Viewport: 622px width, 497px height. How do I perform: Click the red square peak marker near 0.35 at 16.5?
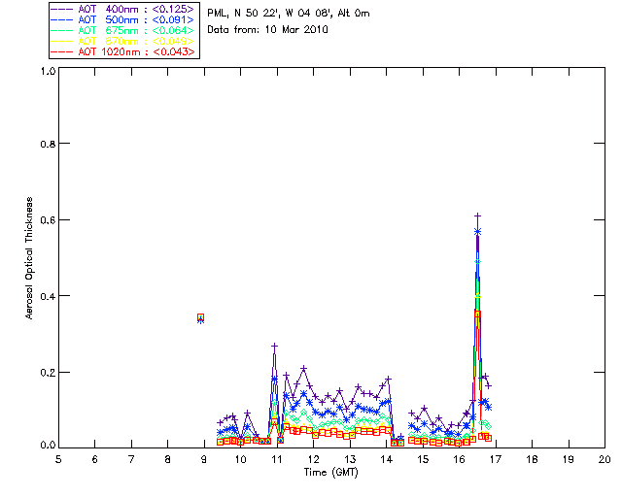pyautogui.click(x=477, y=314)
